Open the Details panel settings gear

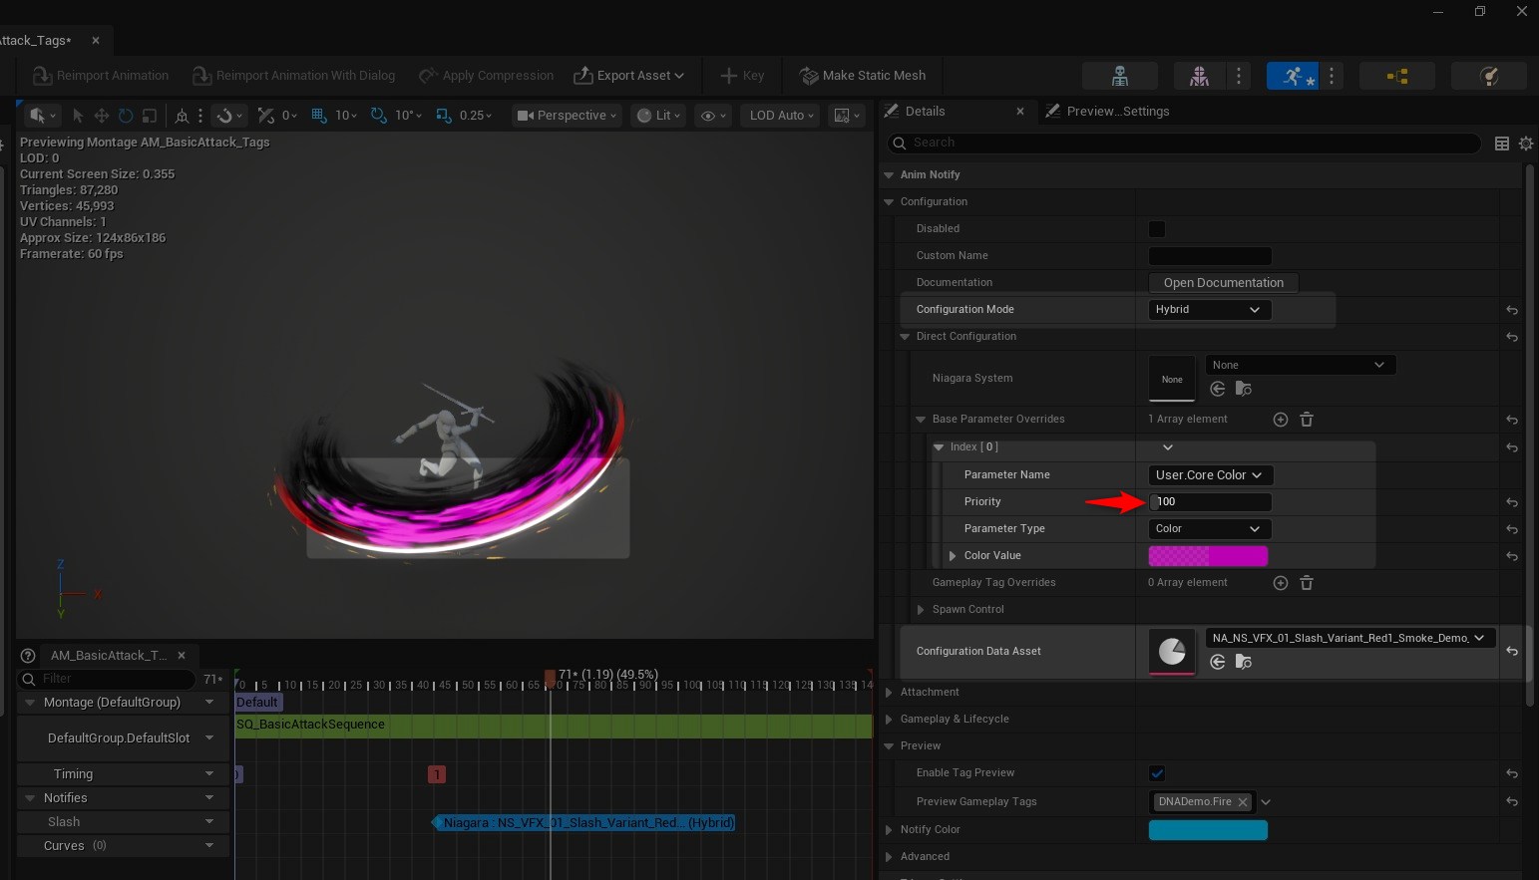(x=1525, y=144)
